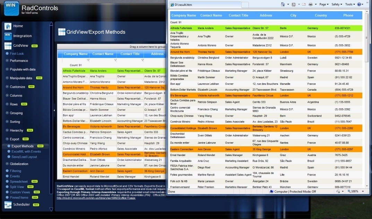Click the D:\result.htm page tab icon
This screenshot has height=219, width=372.
coord(172,5)
